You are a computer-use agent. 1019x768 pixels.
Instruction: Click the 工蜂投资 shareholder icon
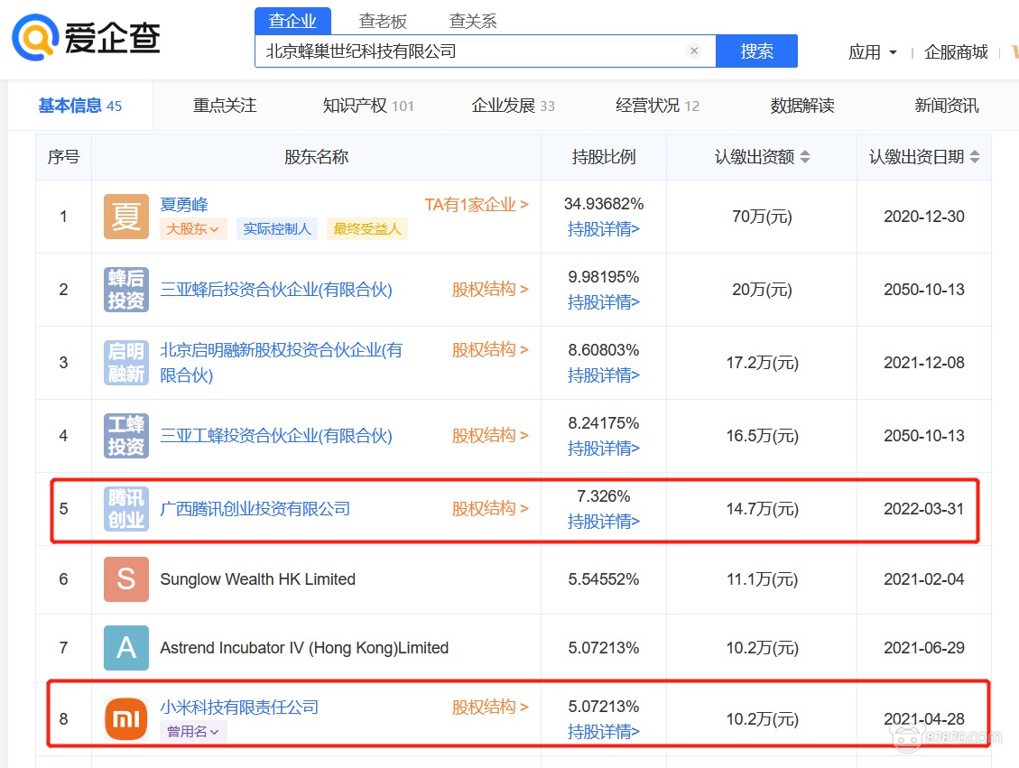point(125,436)
